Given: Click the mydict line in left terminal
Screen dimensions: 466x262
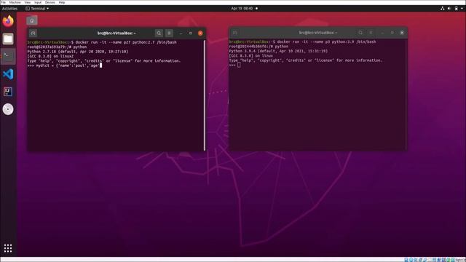Looking at the screenshot, I should [65, 65].
